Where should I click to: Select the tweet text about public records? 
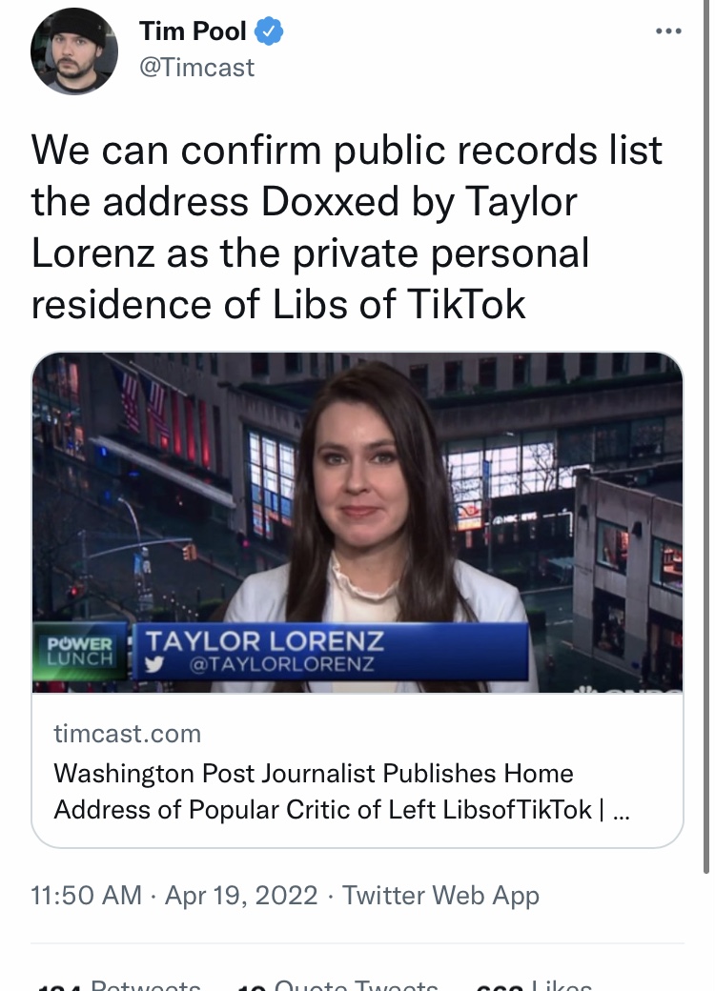(346, 227)
